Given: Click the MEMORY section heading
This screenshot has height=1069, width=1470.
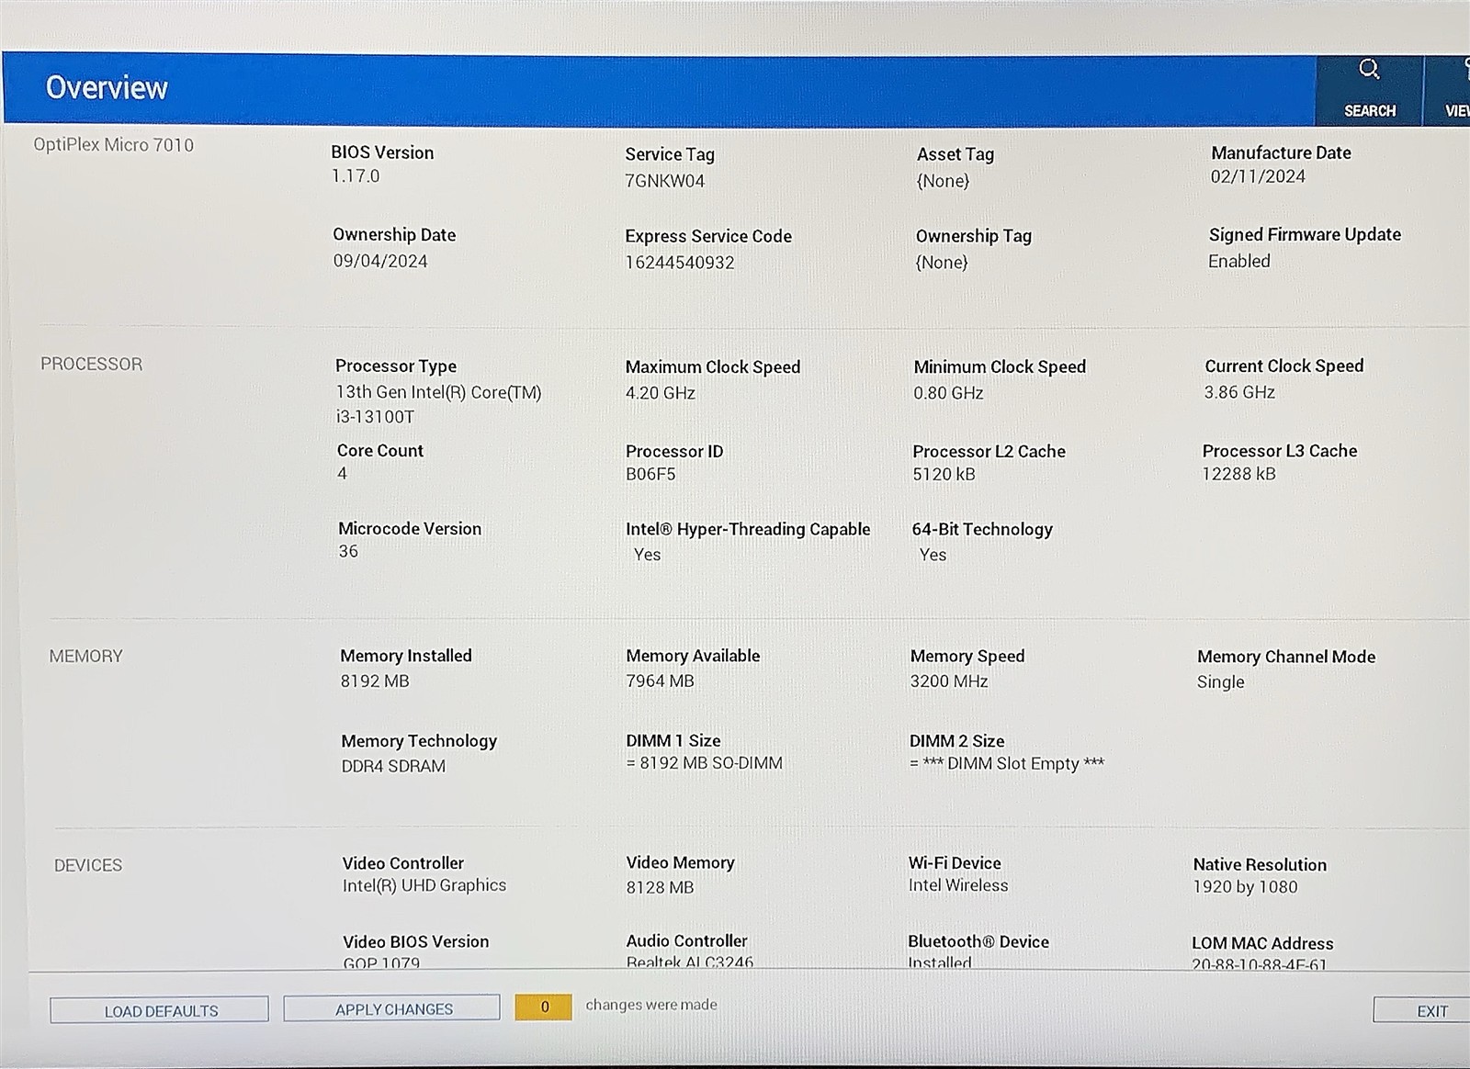Looking at the screenshot, I should 85,657.
